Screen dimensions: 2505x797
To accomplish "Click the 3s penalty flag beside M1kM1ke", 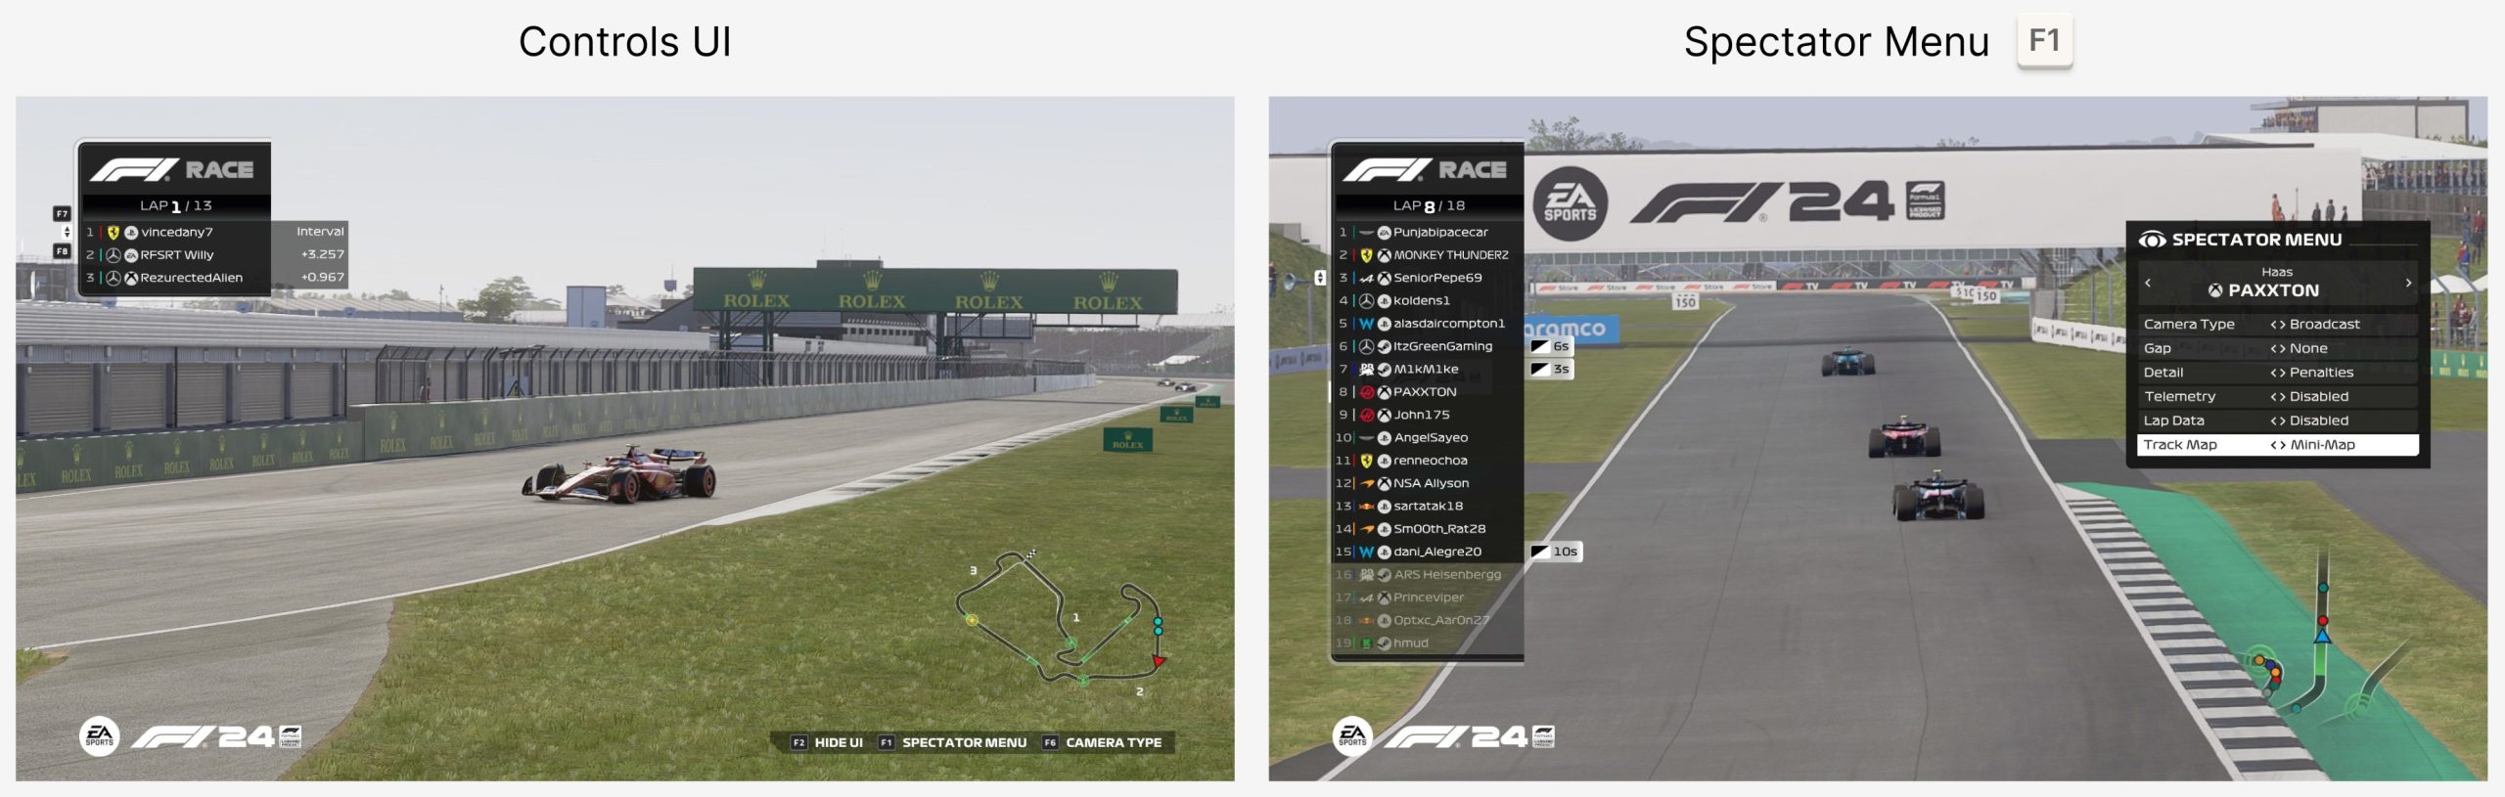I will pos(1551,370).
